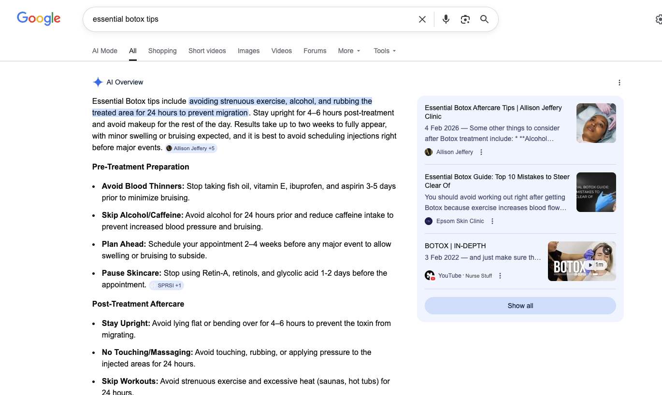Click the 'Stay Upright:' bullet
The width and height of the screenshot is (662, 395).
point(126,324)
